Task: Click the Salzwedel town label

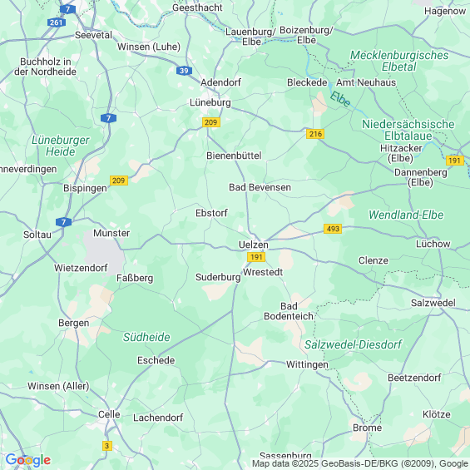Action: (433, 303)
